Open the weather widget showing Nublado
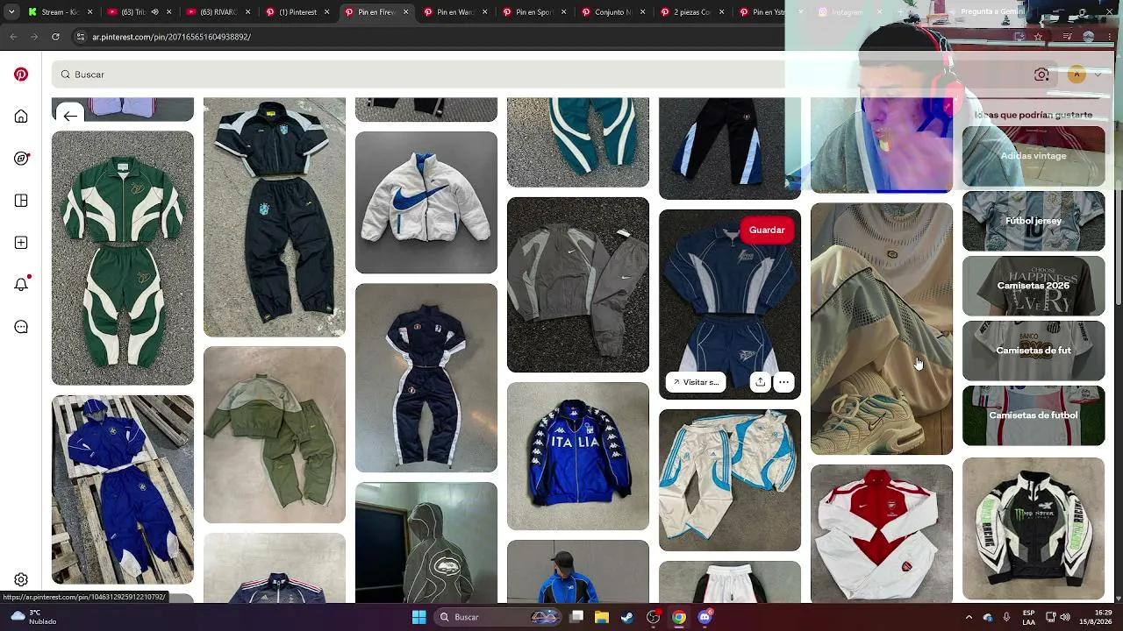 pos(35,617)
